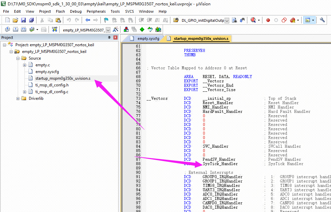Image resolution: width=331 pixels, height=212 pixels.
Task: Open the debug session dropdown arrow
Action: (259, 20)
